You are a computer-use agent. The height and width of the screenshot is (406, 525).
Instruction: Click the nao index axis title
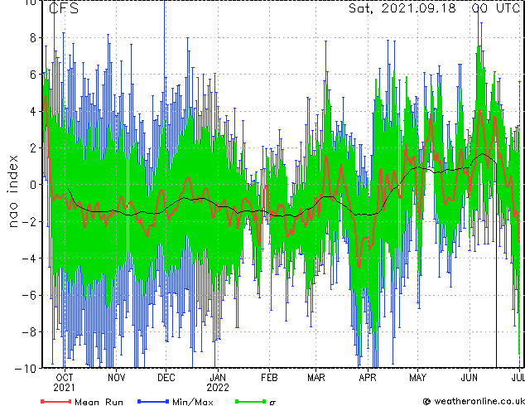pos(12,191)
